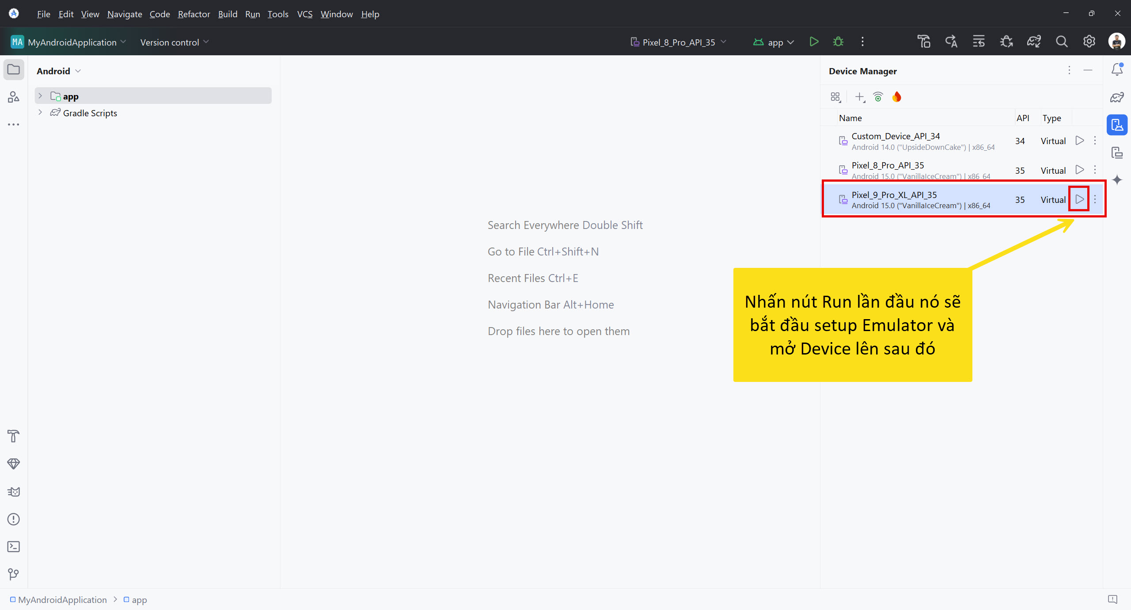Start the Custom_Device_API_34 emulator
Image resolution: width=1131 pixels, height=610 pixels.
1079,141
